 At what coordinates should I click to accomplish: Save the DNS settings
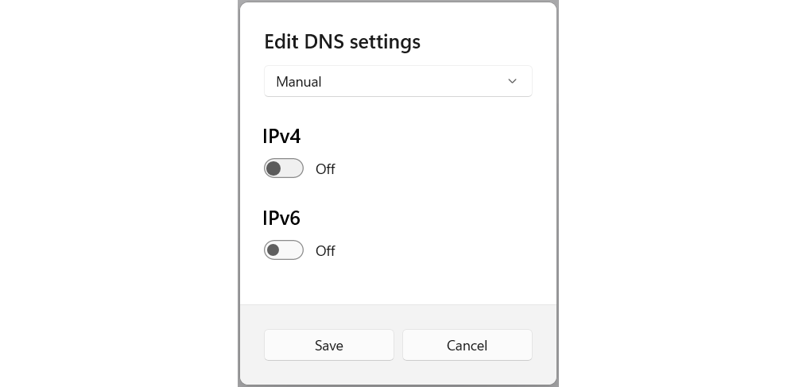click(x=328, y=345)
